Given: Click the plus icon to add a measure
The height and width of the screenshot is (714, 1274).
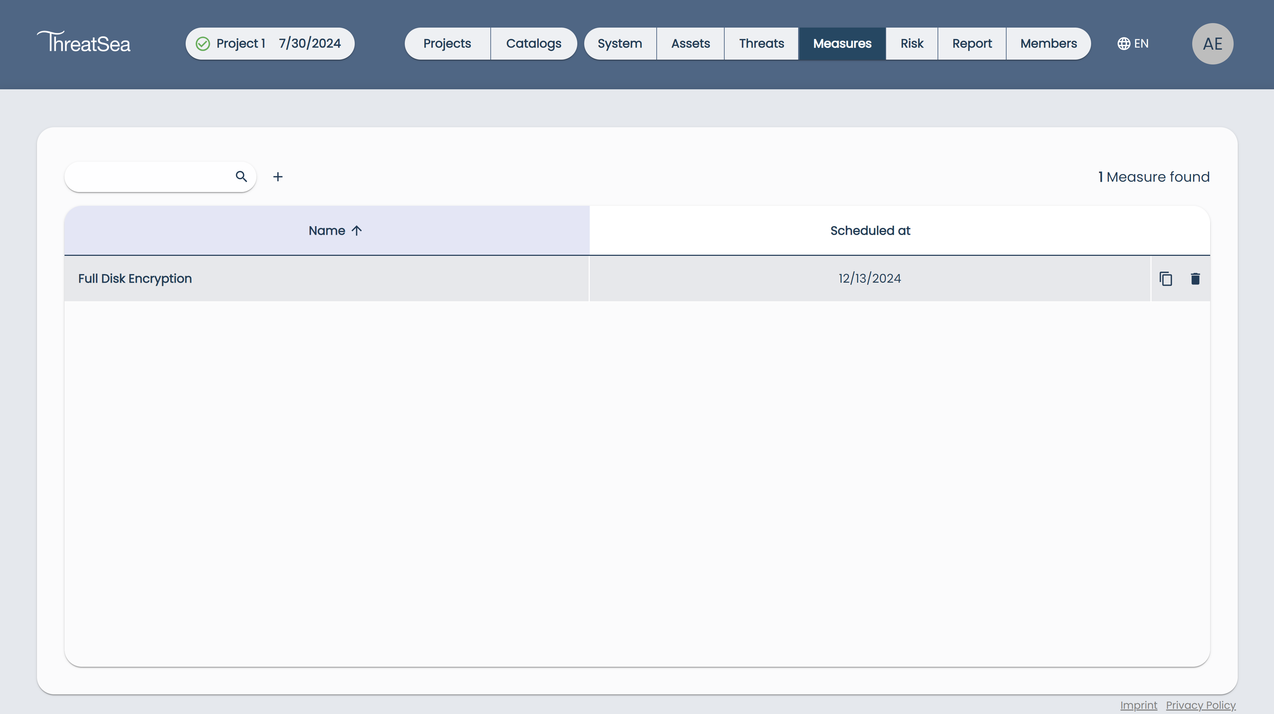Looking at the screenshot, I should 278,177.
